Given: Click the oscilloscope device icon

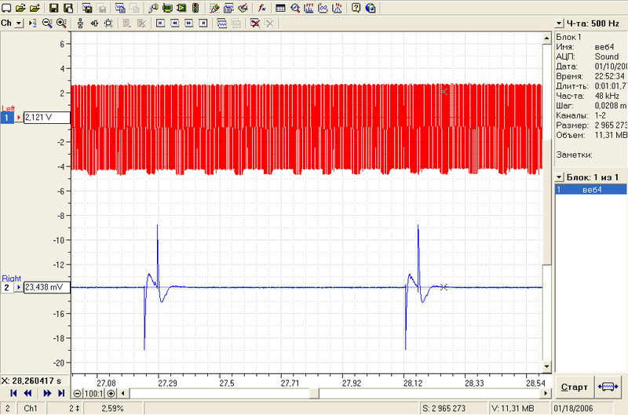Looking at the screenshot, I should tap(167, 8).
